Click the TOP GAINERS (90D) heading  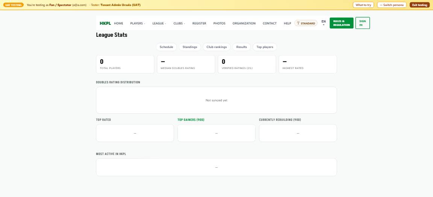[191, 120]
